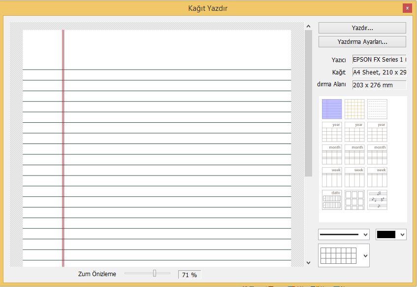
Task: Open the line style dropdown
Action: (x=344, y=235)
